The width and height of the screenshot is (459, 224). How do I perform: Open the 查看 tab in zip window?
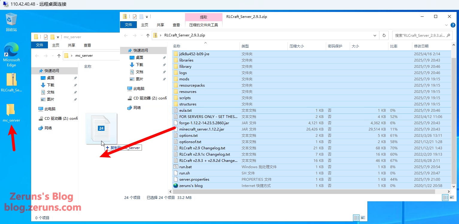click(x=176, y=25)
